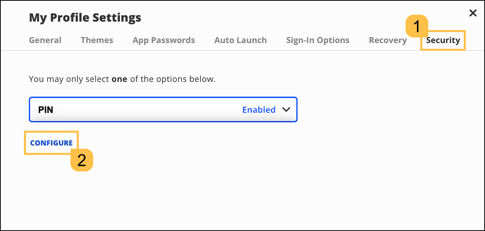
Task: Click the highlighted Security tab outline
Action: (x=443, y=40)
